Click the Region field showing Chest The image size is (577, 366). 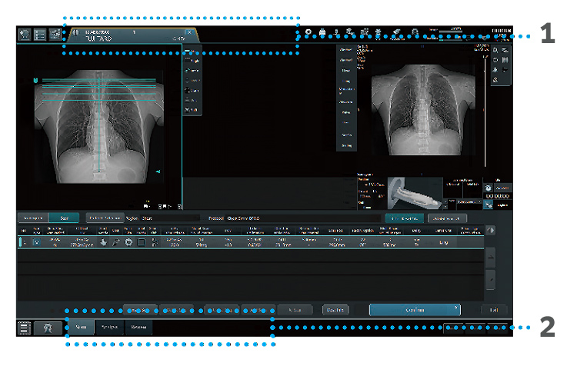pos(170,218)
